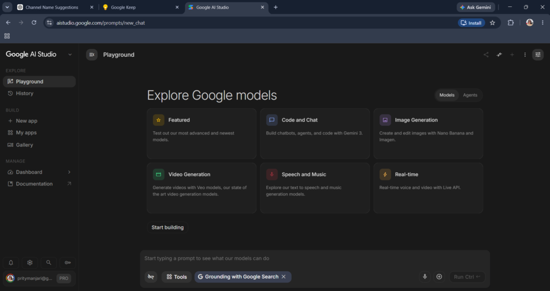Open Gallery in sidebar
Screen dimensions: 550x291
click(39, 145)
